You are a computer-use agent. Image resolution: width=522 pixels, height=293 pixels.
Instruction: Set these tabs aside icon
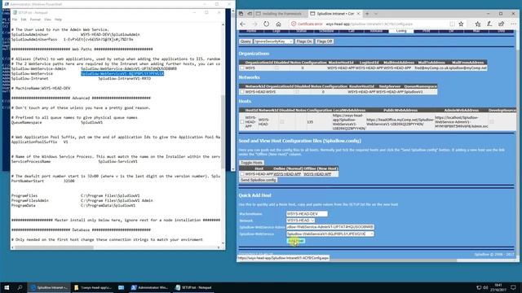250,14
